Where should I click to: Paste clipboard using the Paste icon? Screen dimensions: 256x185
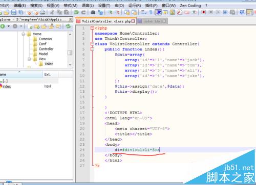coord(67,12)
